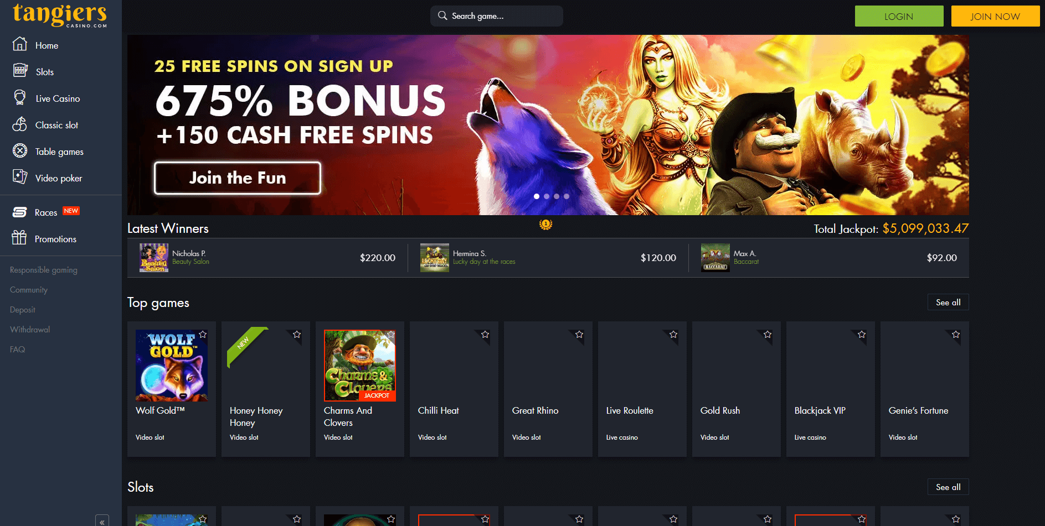Viewport: 1045px width, 526px height.
Task: Expand Top games with See all
Action: 948,303
